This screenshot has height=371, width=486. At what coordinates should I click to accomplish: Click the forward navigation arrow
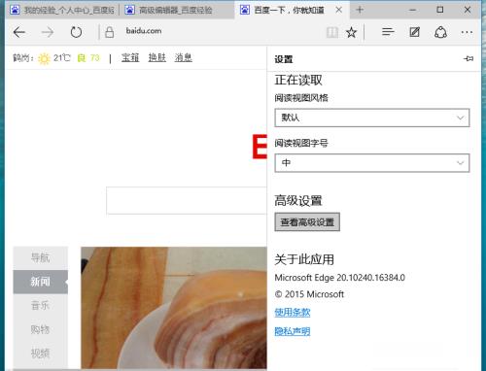[48, 32]
